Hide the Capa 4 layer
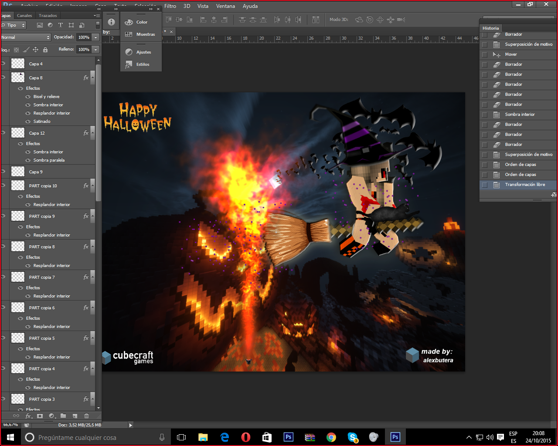Image resolution: width=558 pixels, height=446 pixels. pos(3,64)
